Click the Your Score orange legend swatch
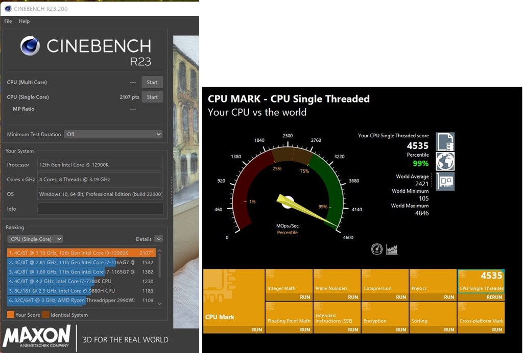The height and width of the screenshot is (353, 523). [11, 315]
